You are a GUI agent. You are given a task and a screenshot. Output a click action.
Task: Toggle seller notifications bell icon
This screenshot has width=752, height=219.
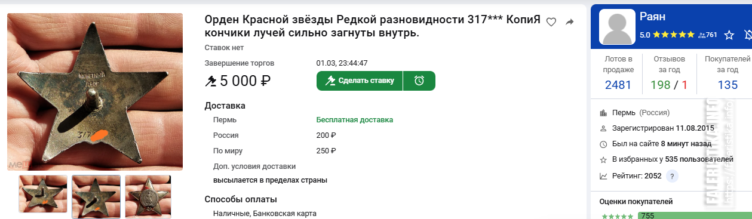[748, 35]
